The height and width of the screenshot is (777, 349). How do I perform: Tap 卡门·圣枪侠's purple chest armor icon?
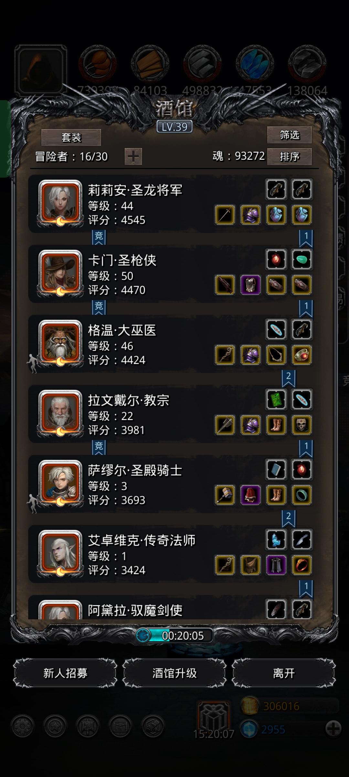pyautogui.click(x=250, y=285)
